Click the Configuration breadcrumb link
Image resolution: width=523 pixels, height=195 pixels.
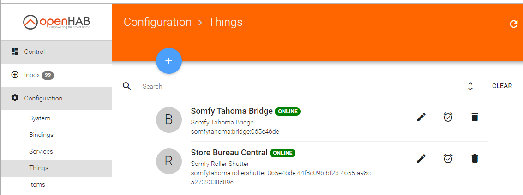[157, 22]
